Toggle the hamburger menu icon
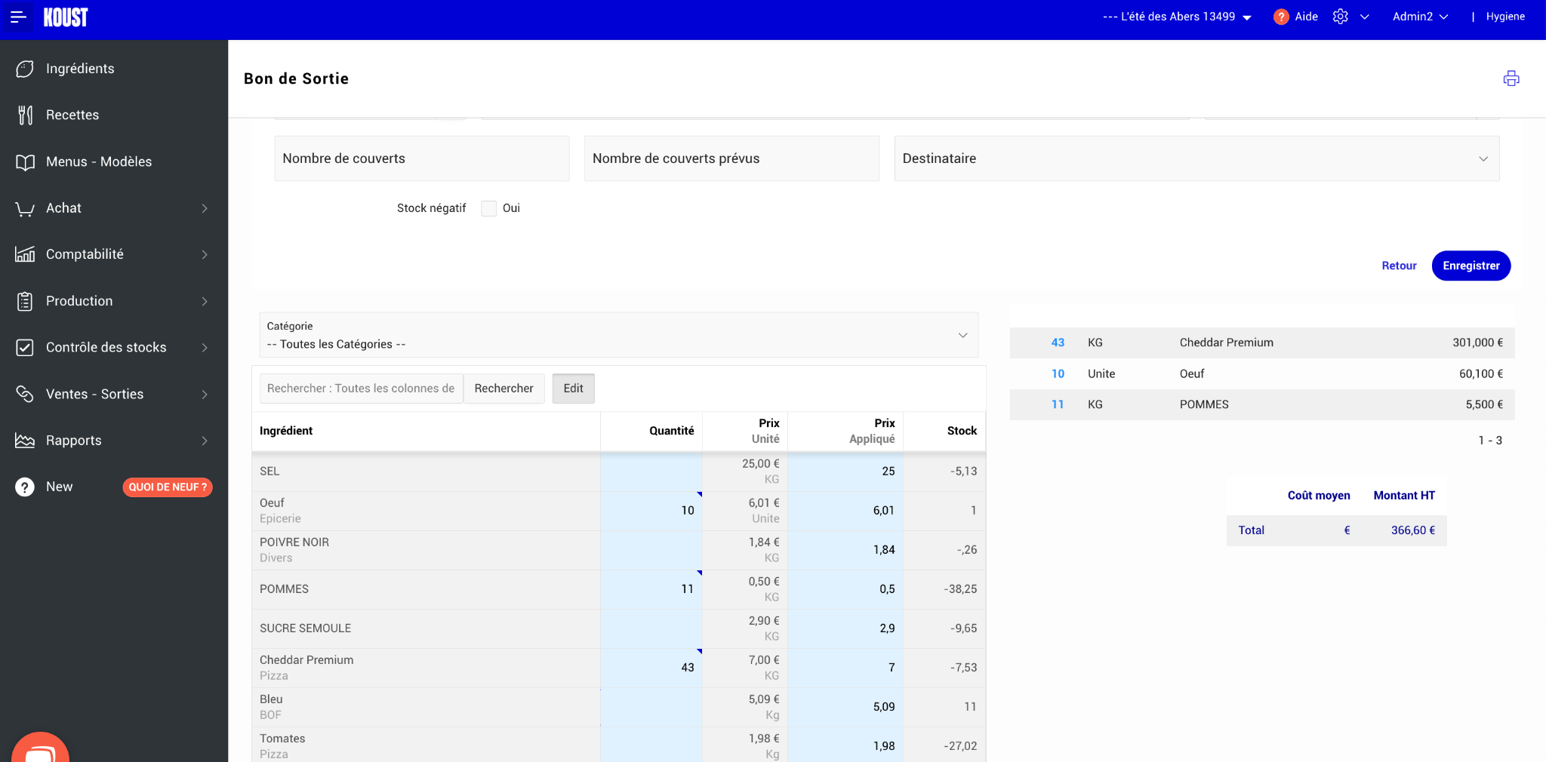This screenshot has width=1546, height=762. [18, 17]
